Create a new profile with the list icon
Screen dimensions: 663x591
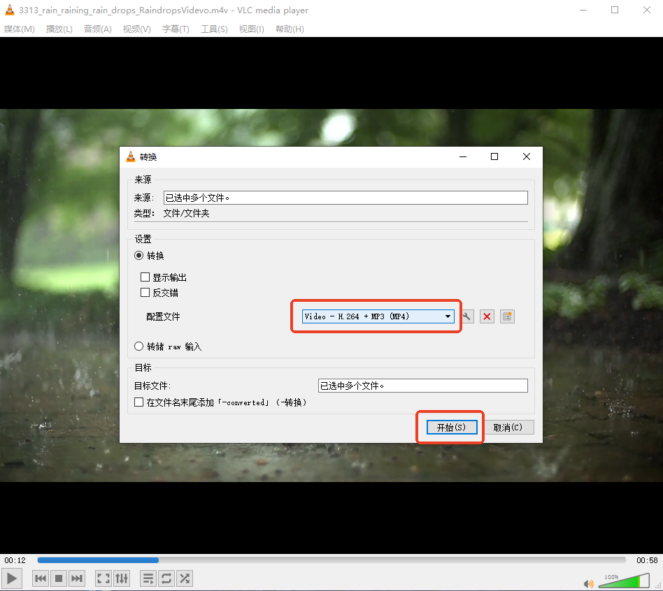[506, 316]
